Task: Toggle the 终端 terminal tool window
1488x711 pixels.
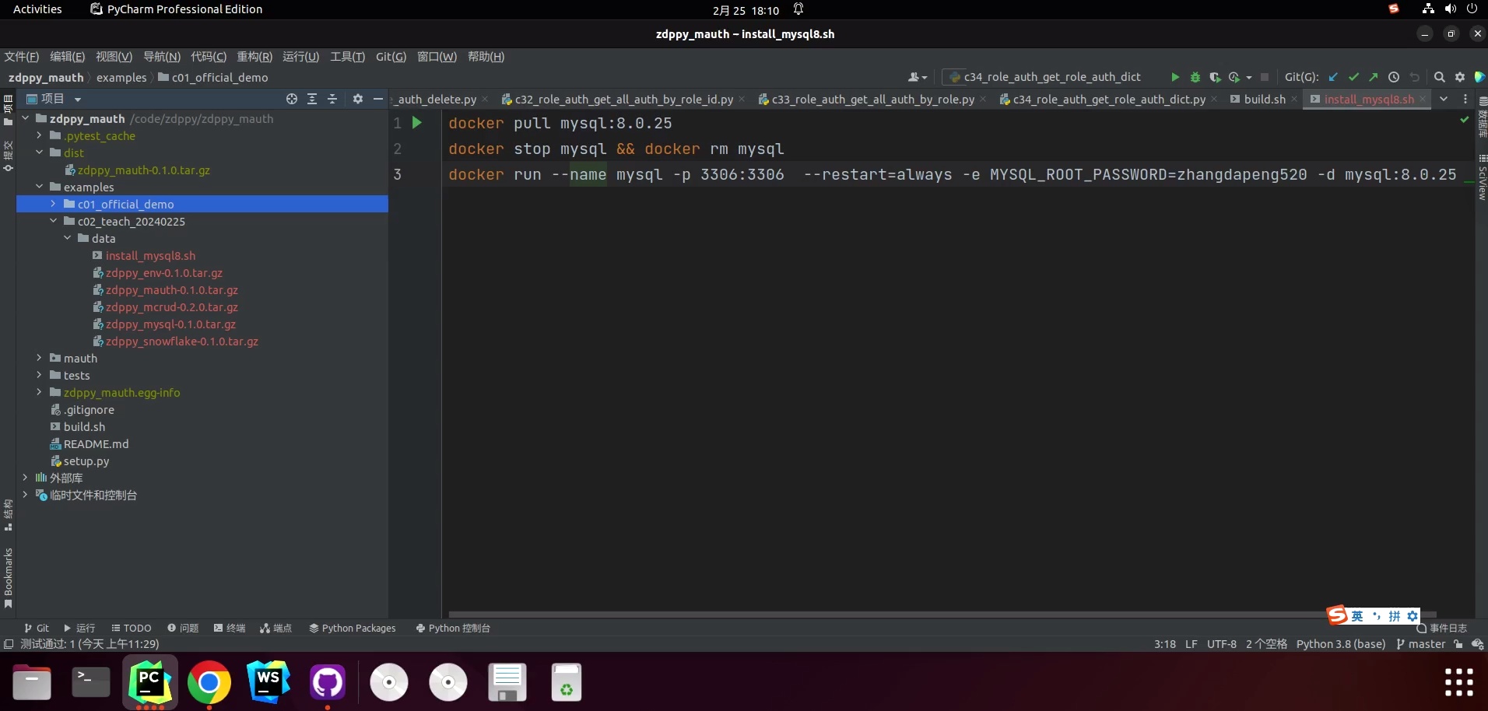Action: click(x=230, y=628)
